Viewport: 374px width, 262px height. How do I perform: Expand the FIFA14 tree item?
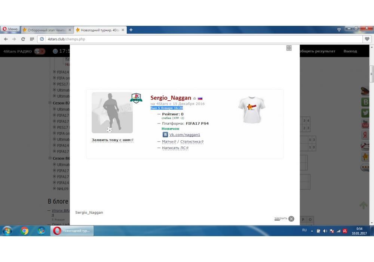pos(54,72)
